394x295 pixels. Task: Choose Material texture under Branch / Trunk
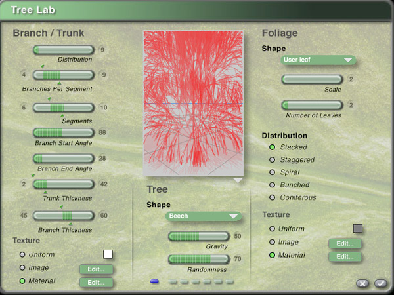(22, 281)
